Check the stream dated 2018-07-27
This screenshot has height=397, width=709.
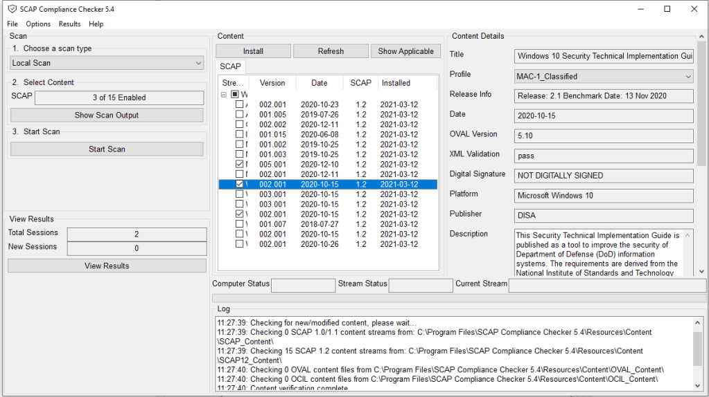point(239,224)
